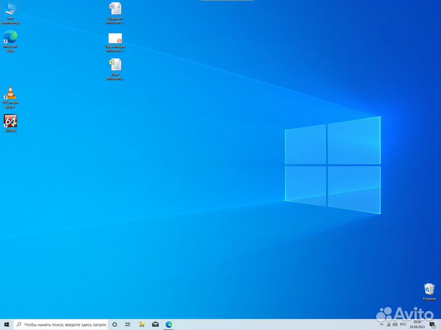Screen dimensions: 441x330
Task: Open the Windows Start menu
Action: point(6,324)
